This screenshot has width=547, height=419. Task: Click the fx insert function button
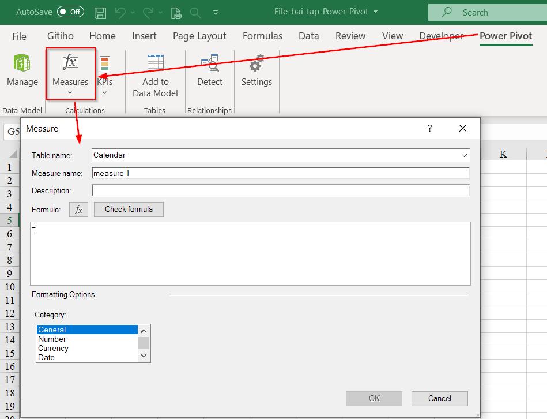point(78,209)
